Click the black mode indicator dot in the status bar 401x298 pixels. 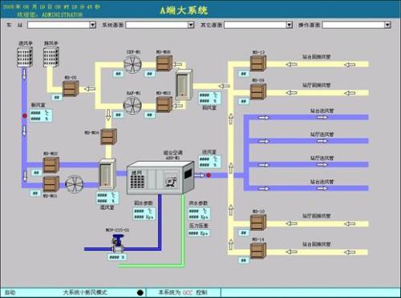click(140, 292)
